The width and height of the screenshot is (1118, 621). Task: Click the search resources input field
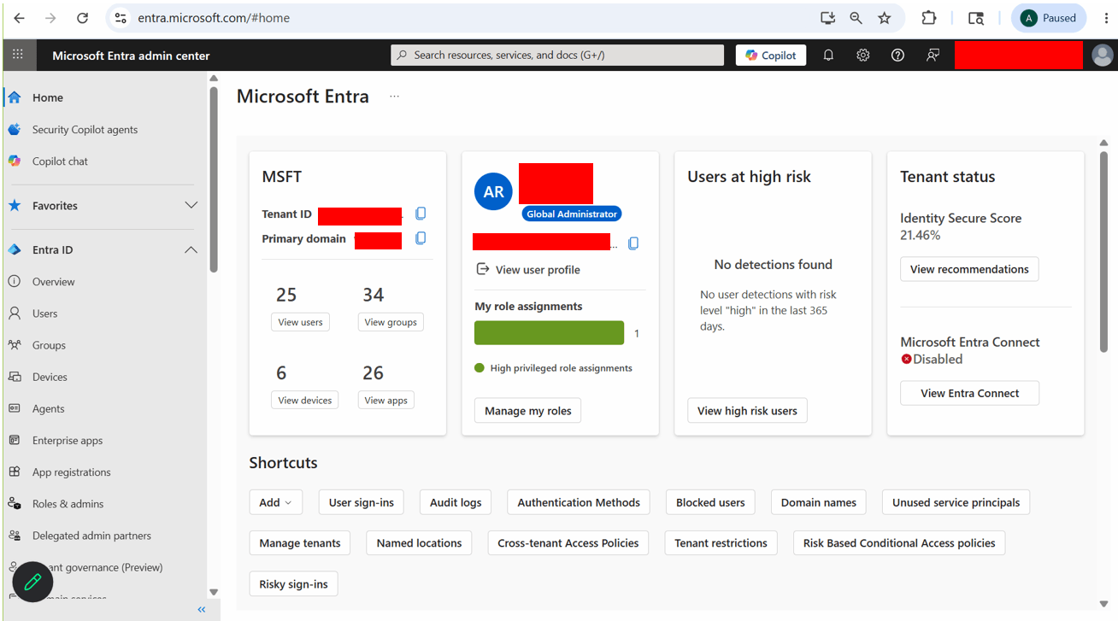coord(557,55)
